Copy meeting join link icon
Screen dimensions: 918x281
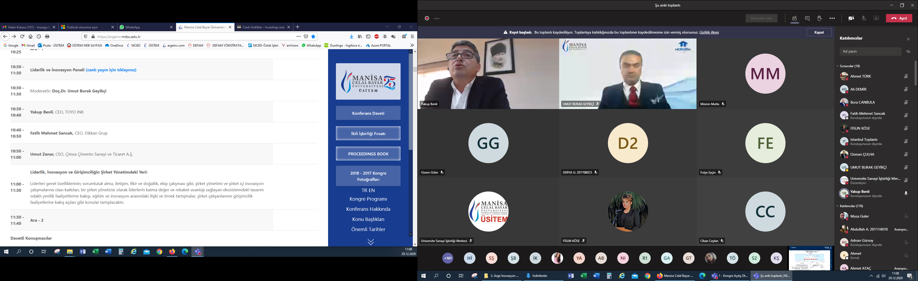pos(908,52)
